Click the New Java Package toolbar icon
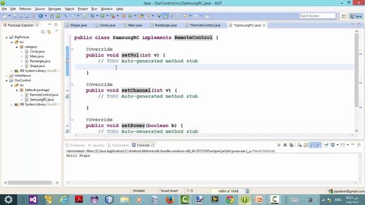365x205 pixels. [124, 16]
